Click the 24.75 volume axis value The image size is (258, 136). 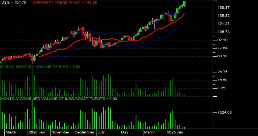(x=223, y=72)
